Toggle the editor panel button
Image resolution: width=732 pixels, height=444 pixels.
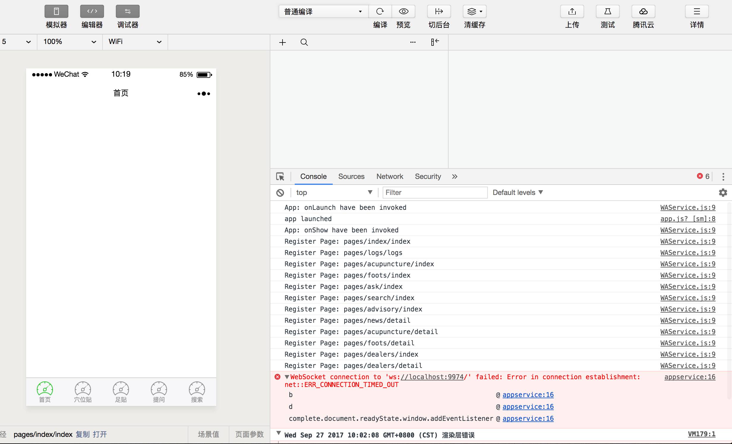coord(92,12)
